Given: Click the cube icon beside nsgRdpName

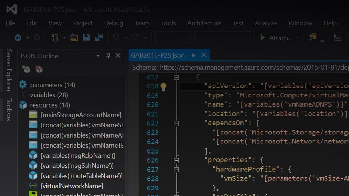Looking at the screenshot, I should 33,155.
